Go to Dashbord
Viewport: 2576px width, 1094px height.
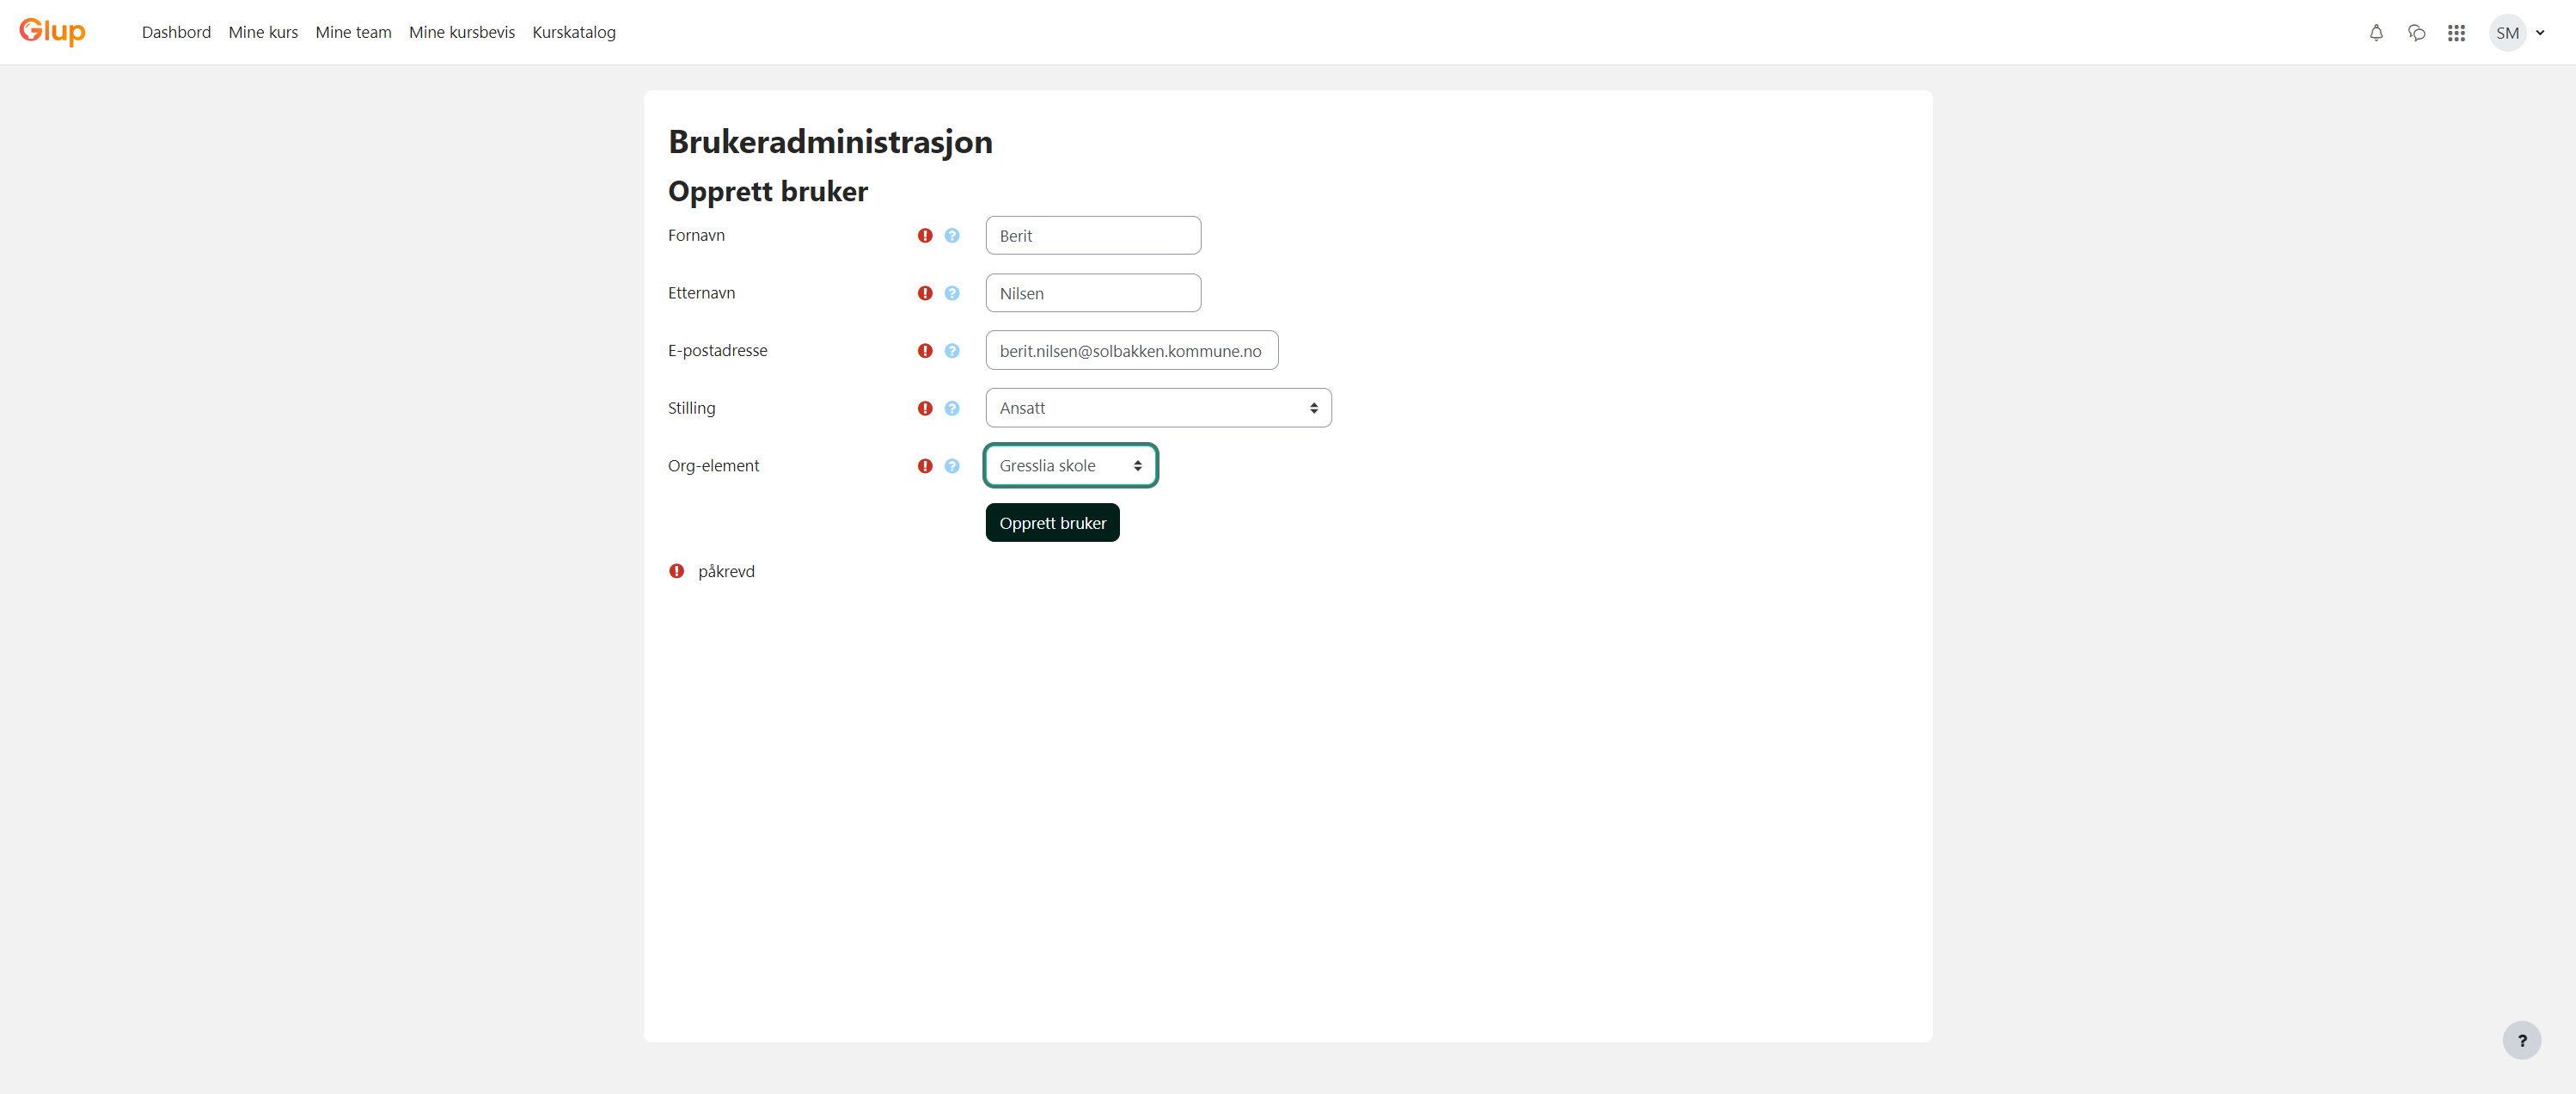point(176,32)
